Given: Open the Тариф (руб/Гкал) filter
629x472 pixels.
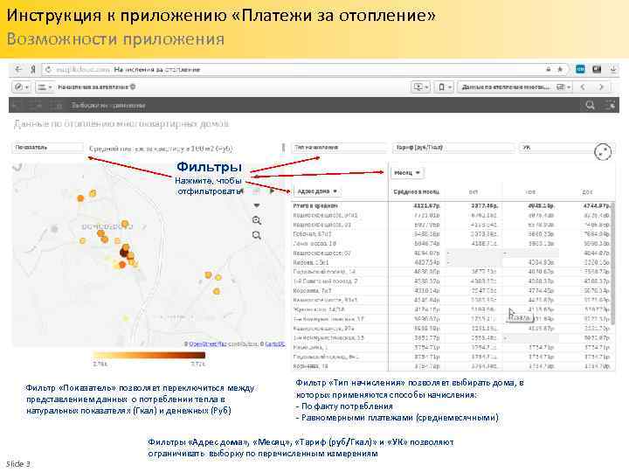Looking at the screenshot, I should coord(453,148).
